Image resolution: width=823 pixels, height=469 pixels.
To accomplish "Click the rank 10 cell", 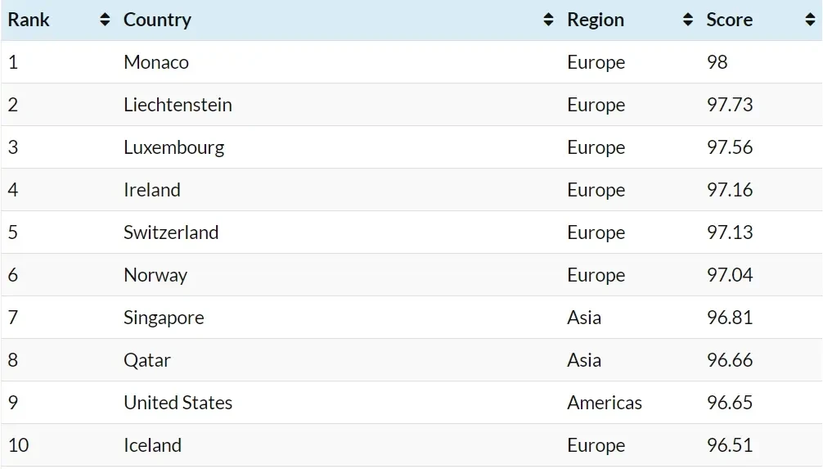I will 18,444.
